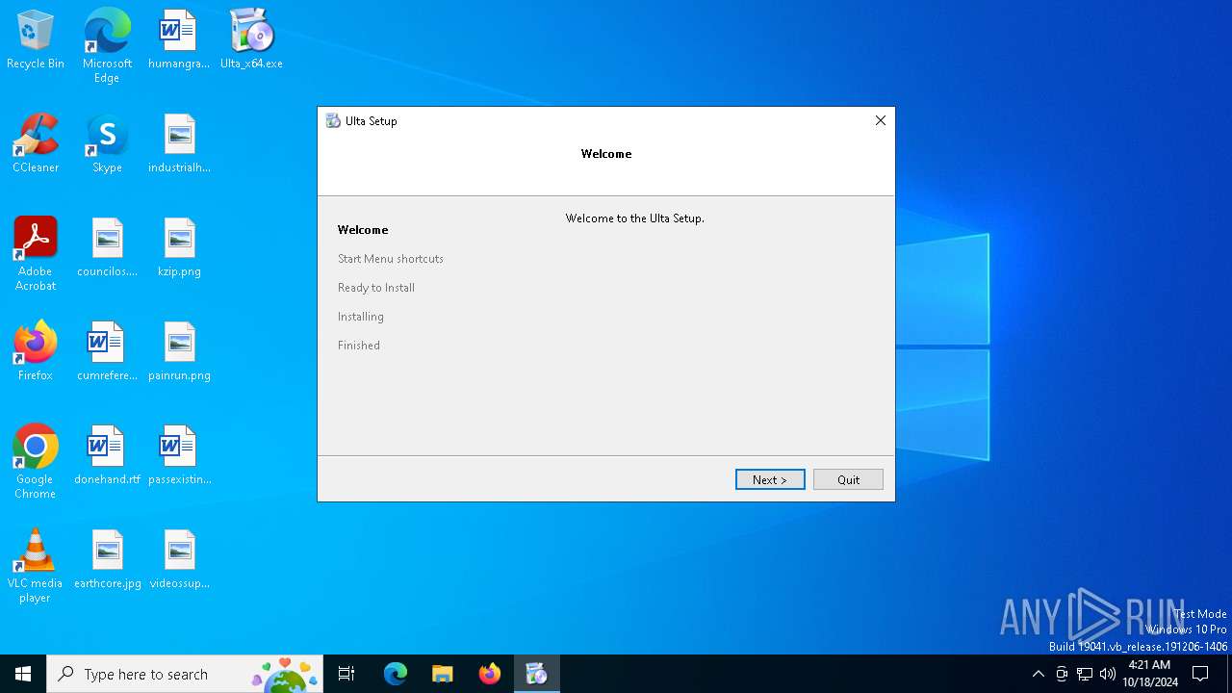This screenshot has height=693, width=1232.
Task: Open Task View from taskbar
Action: [346, 674]
